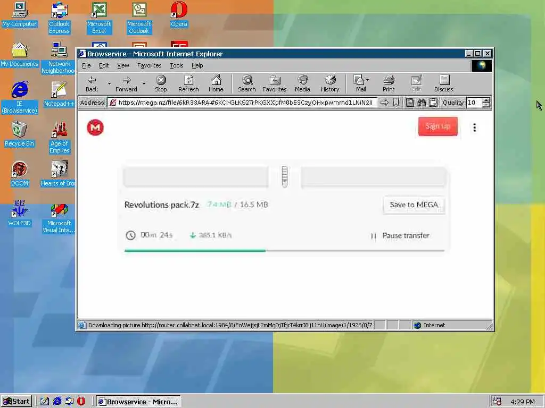The image size is (545, 408).
Task: Click Save to MEGA button
Action: (414, 205)
